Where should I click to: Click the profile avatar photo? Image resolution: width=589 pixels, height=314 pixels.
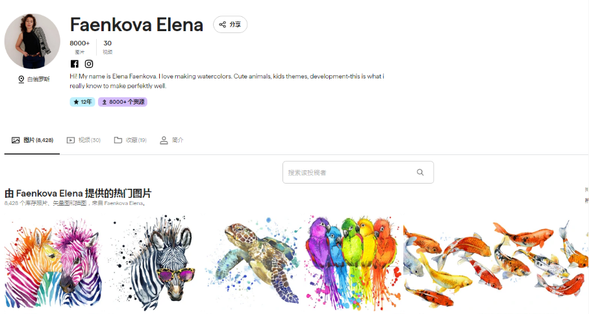(x=32, y=42)
